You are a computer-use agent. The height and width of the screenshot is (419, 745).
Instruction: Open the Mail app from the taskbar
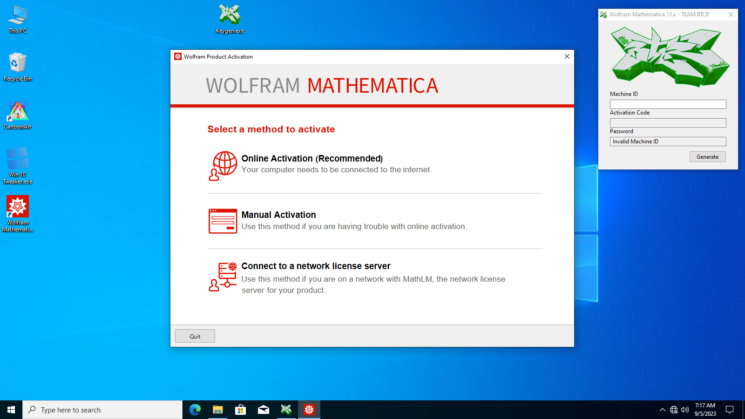click(x=264, y=410)
